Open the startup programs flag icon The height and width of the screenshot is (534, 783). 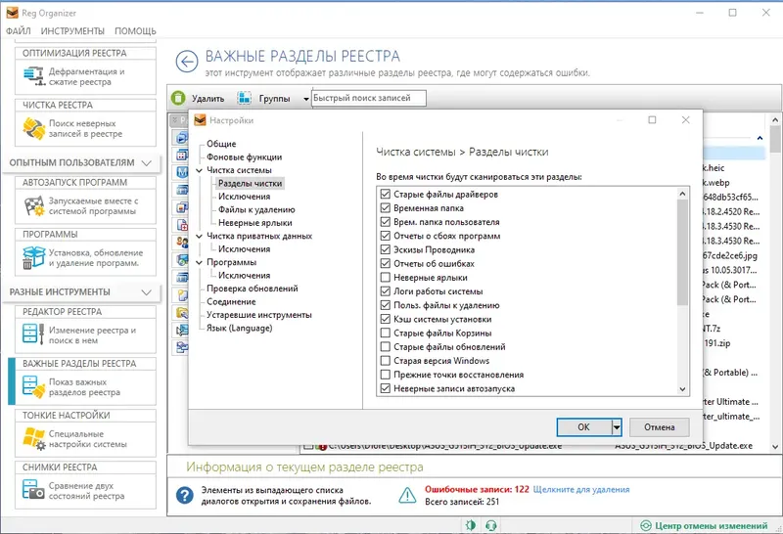(x=34, y=206)
